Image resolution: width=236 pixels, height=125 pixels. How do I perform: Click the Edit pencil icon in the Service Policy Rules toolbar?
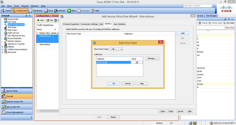point(48,20)
